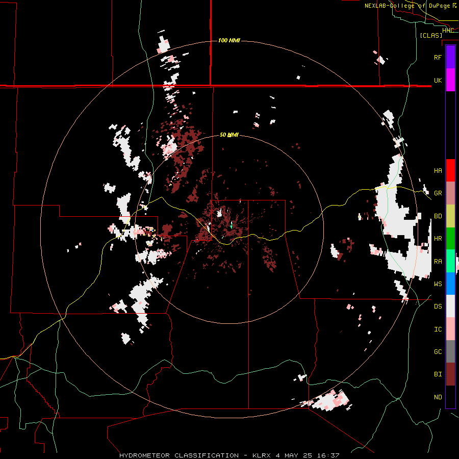Click the ND legend label
459x459 pixels.
pyautogui.click(x=438, y=397)
